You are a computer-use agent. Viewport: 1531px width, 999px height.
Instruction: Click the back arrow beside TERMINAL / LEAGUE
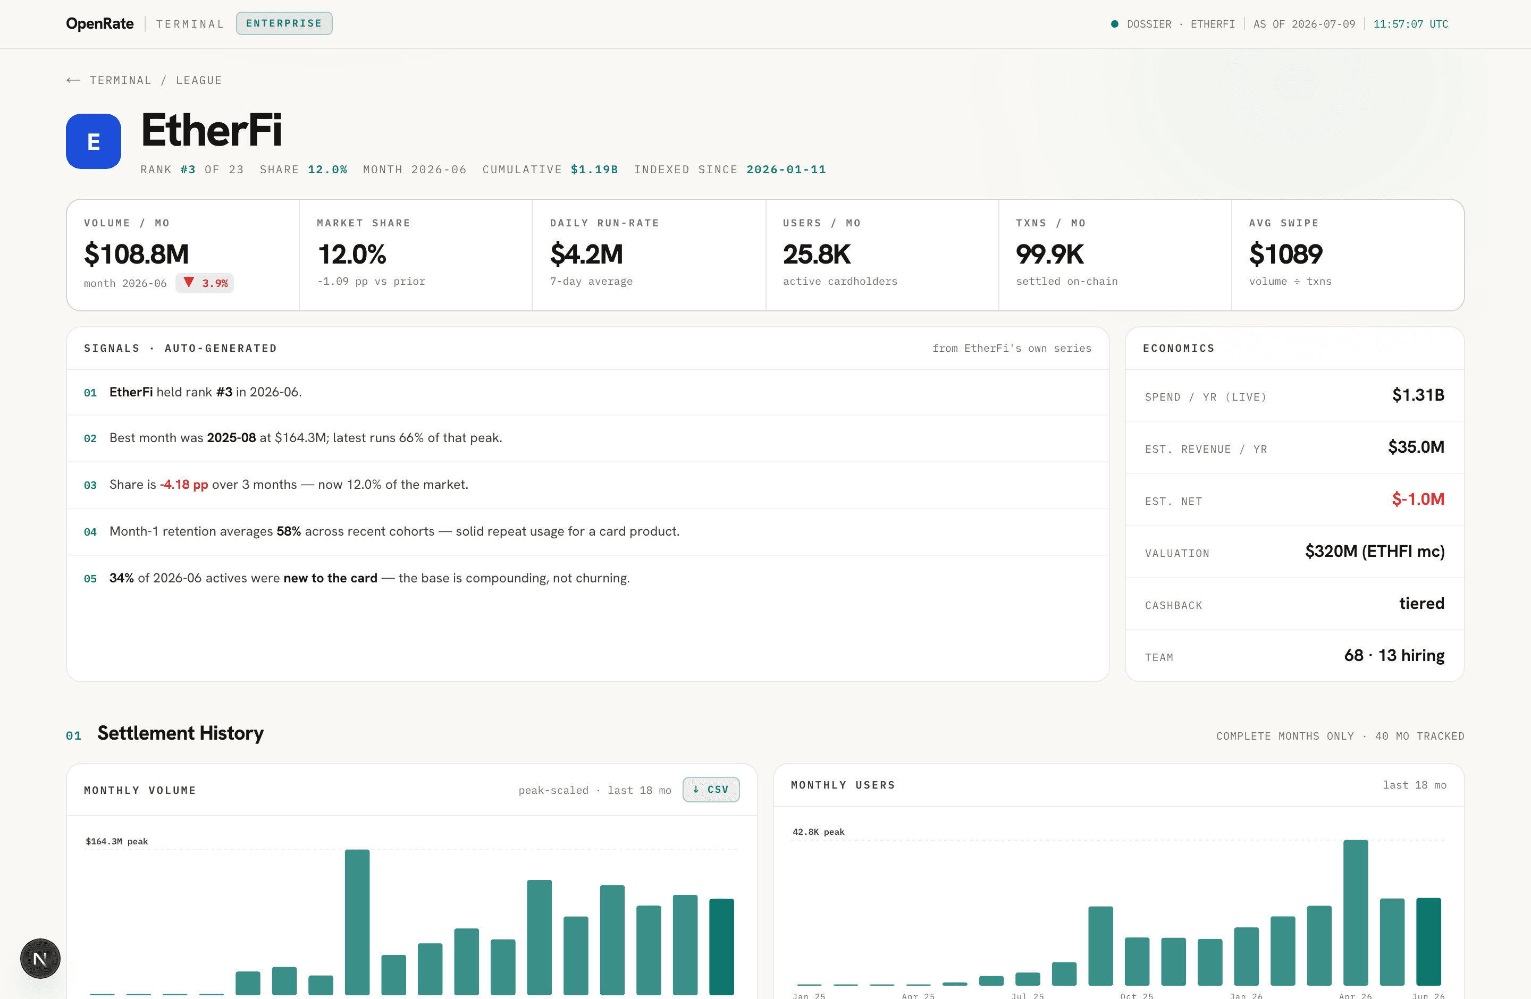(73, 80)
